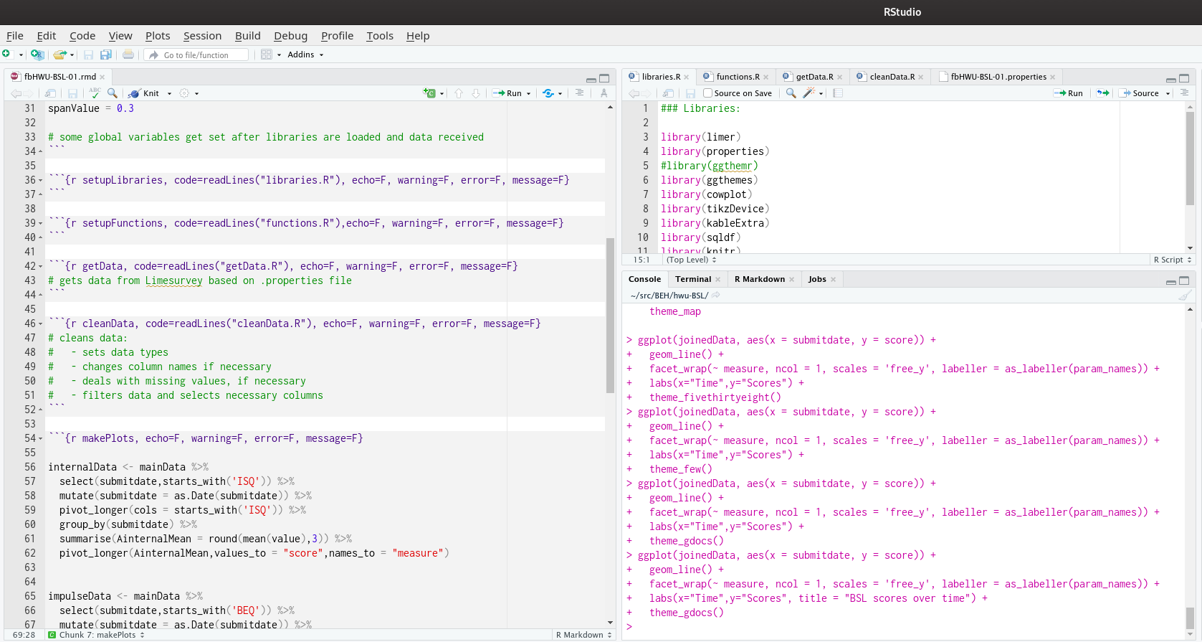Click the Knit button
The width and height of the screenshot is (1202, 642).
pos(144,93)
